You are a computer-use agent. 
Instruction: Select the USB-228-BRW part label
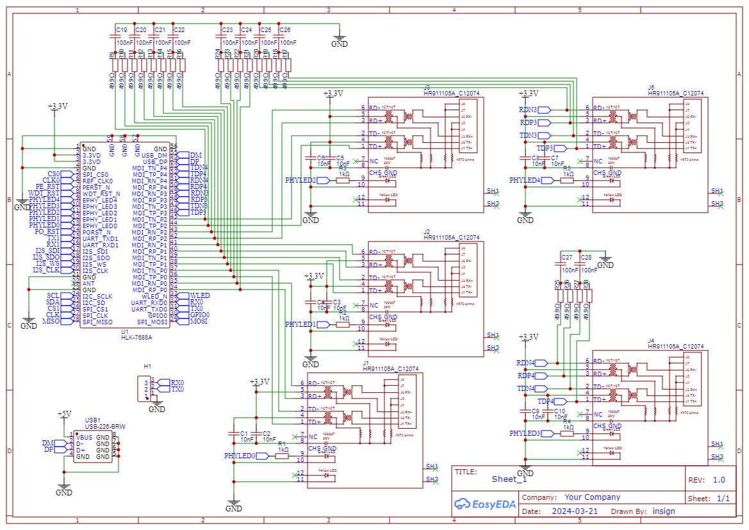tap(104, 426)
